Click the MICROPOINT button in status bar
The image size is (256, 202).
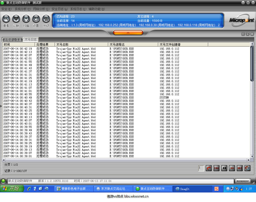click(x=243, y=181)
